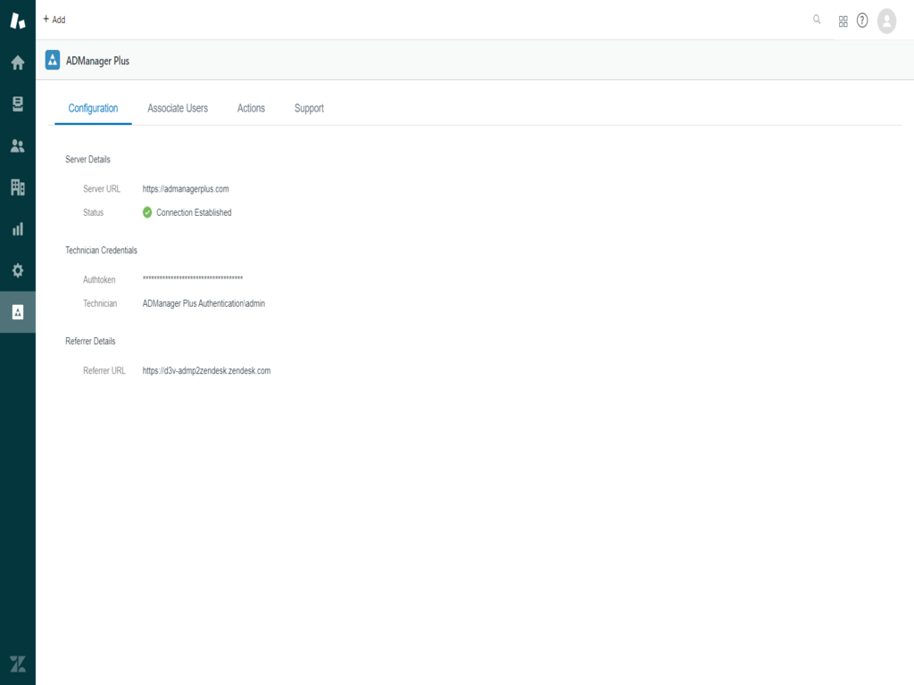The height and width of the screenshot is (685, 914).
Task: Open the Account (building) icon in sidebar
Action: click(x=18, y=186)
